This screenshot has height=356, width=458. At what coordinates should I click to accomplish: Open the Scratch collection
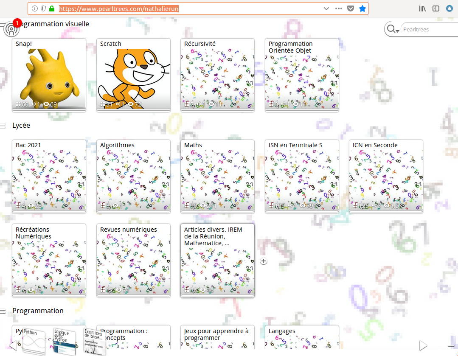click(133, 75)
